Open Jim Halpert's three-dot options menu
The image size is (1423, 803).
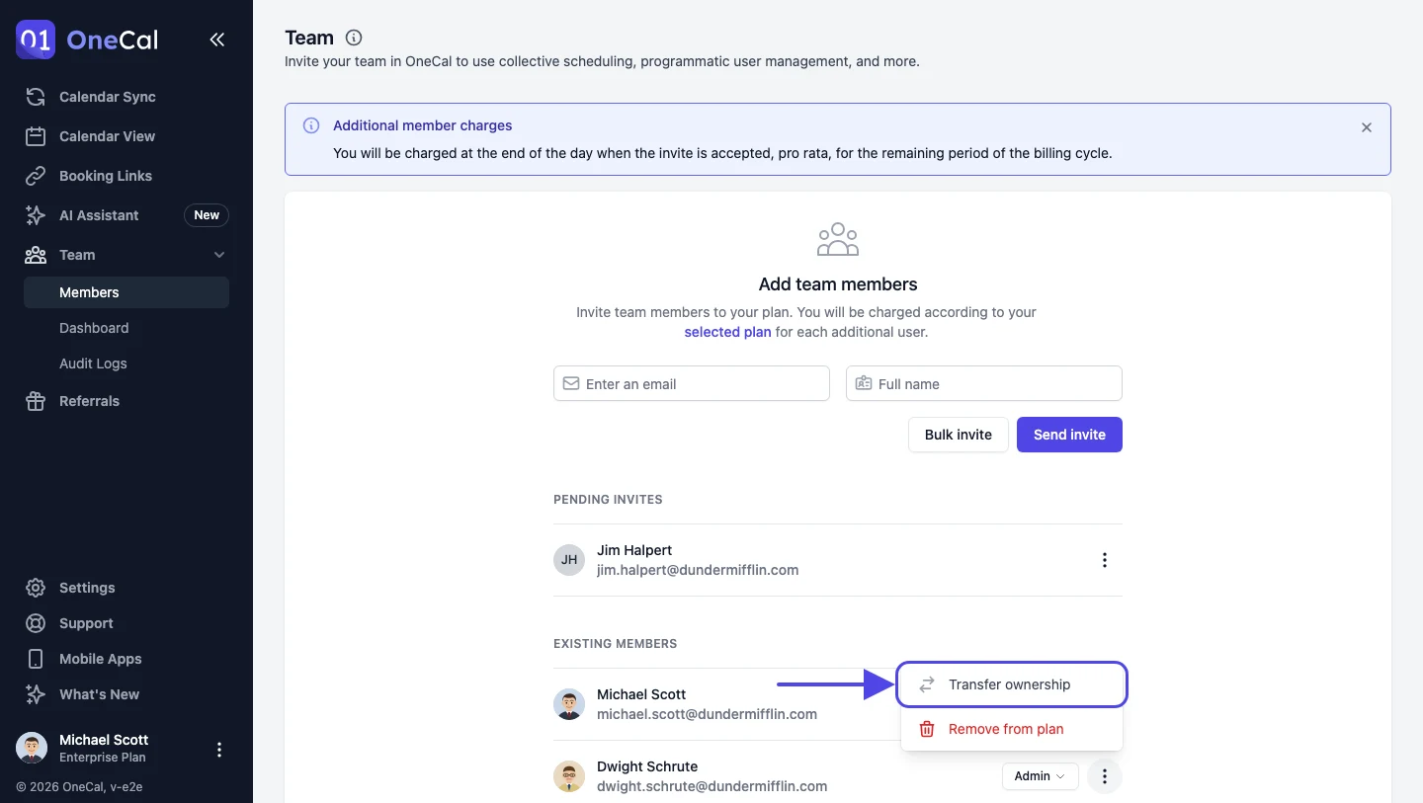pos(1105,560)
